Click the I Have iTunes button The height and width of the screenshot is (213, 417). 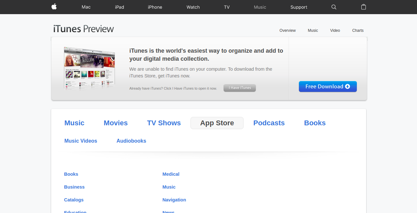point(240,88)
